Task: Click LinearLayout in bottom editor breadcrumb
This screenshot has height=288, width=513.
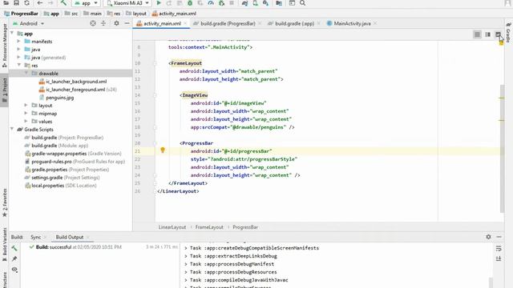Action: tap(172, 227)
